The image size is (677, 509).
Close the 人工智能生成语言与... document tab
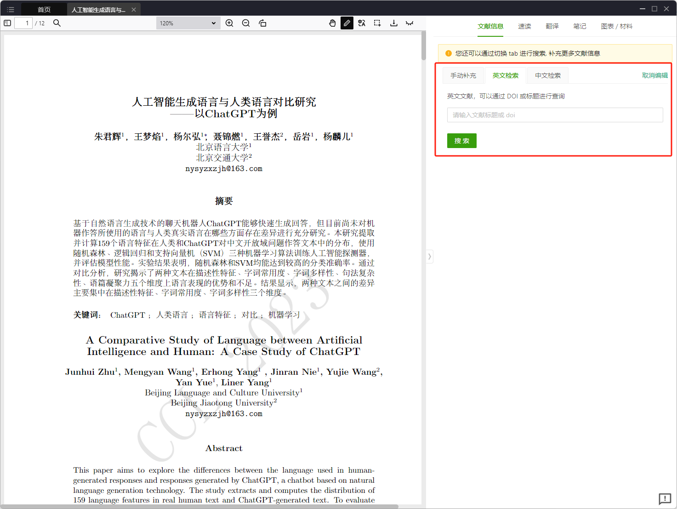point(134,10)
